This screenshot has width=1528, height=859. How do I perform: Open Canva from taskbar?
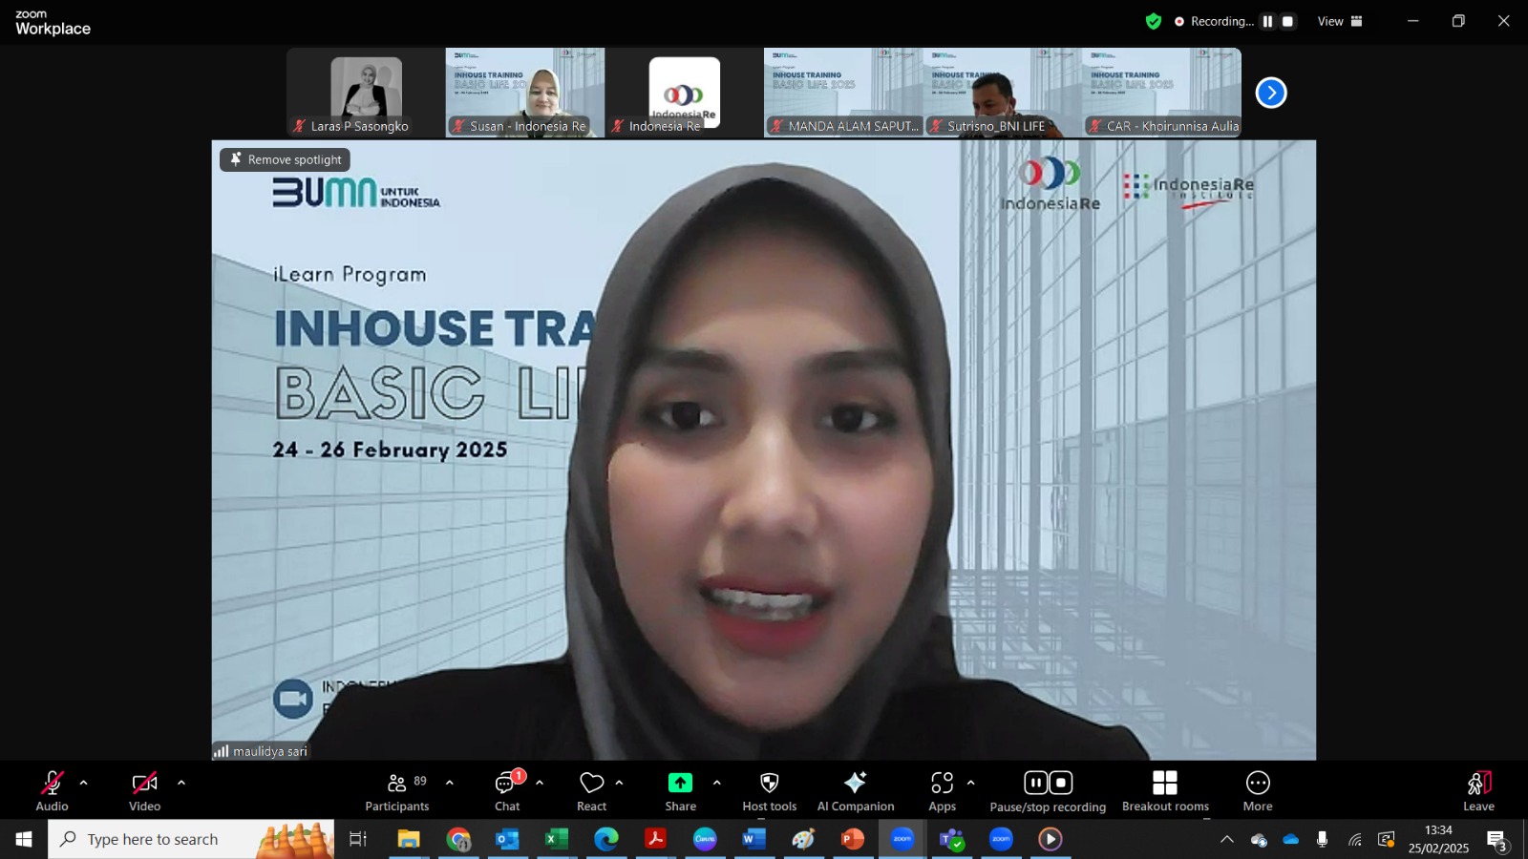(705, 839)
